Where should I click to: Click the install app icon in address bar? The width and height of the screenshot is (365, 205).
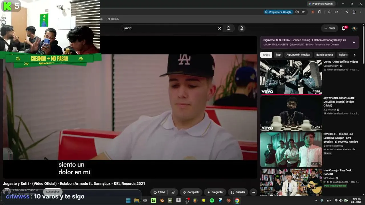(297, 12)
